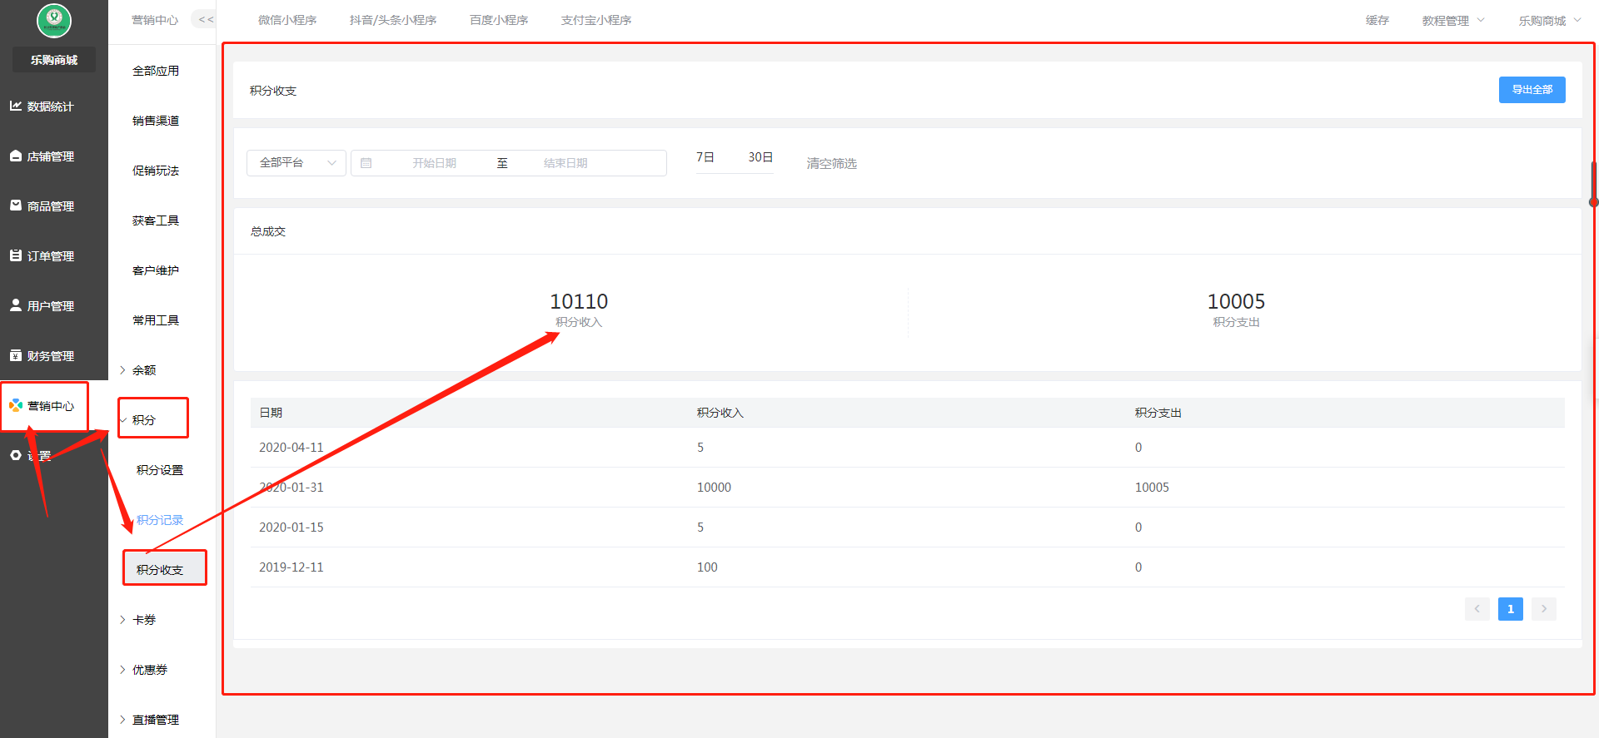Screen dimensions: 1599x738
Task: Filter by last 7日
Action: (x=705, y=157)
